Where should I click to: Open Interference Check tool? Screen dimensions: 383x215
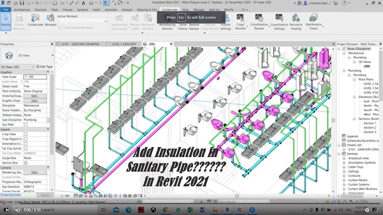click(x=313, y=21)
